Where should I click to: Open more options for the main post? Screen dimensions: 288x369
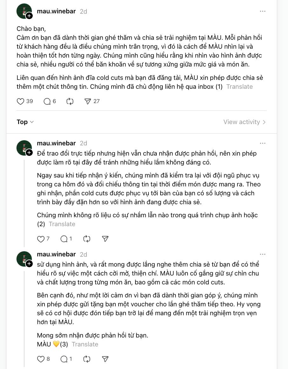pos(263,11)
